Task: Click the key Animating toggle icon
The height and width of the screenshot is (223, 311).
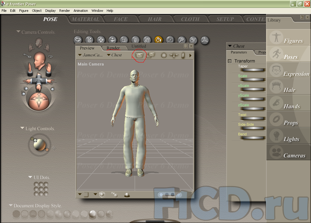Action: 27,56
